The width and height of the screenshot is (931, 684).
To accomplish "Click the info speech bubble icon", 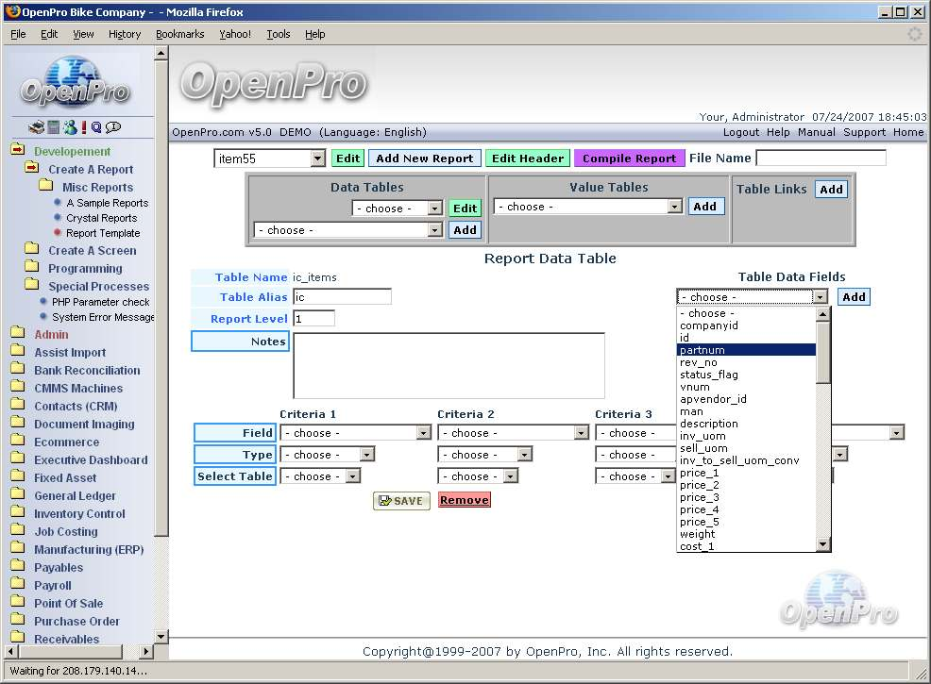I will coord(113,127).
